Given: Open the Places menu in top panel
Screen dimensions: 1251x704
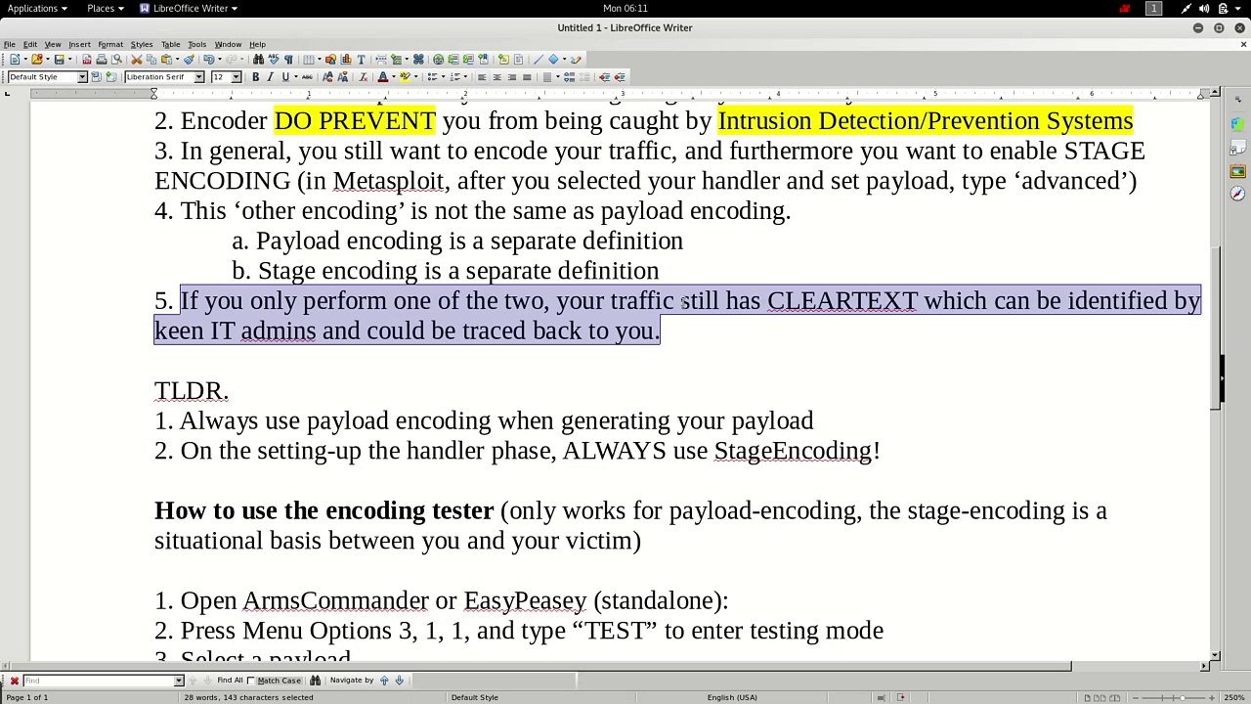Looking at the screenshot, I should pos(106,8).
